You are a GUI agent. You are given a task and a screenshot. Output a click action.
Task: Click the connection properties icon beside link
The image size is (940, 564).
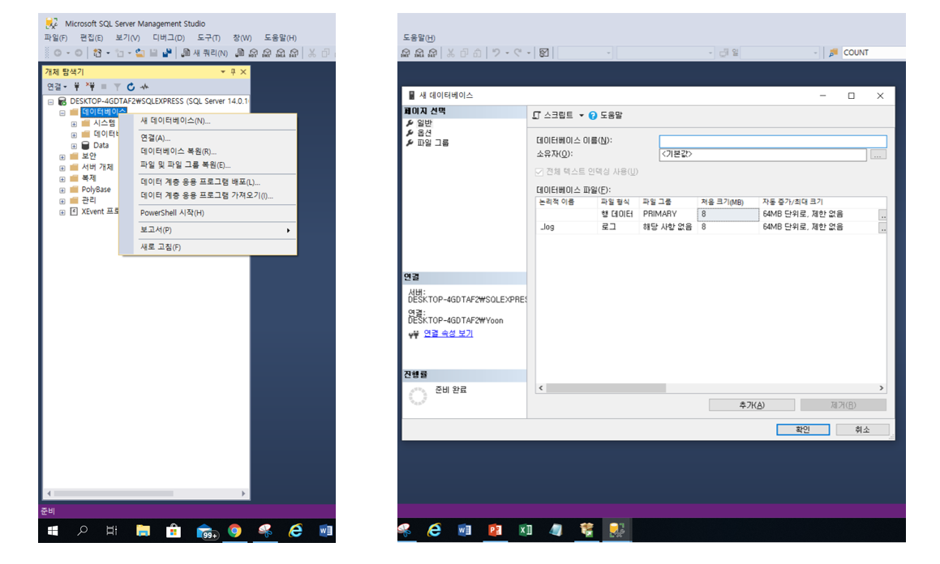click(x=414, y=334)
